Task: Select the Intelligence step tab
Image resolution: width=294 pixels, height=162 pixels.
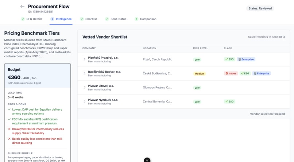Action: tap(61, 19)
